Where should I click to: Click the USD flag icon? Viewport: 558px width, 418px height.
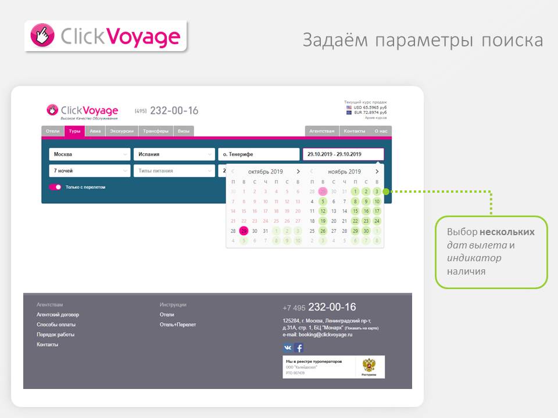coord(349,107)
